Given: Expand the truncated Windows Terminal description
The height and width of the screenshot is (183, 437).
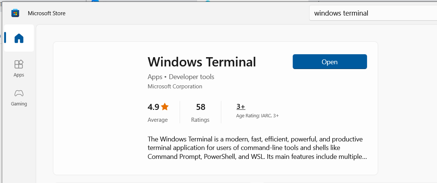Looking at the screenshot, I should pos(257,148).
